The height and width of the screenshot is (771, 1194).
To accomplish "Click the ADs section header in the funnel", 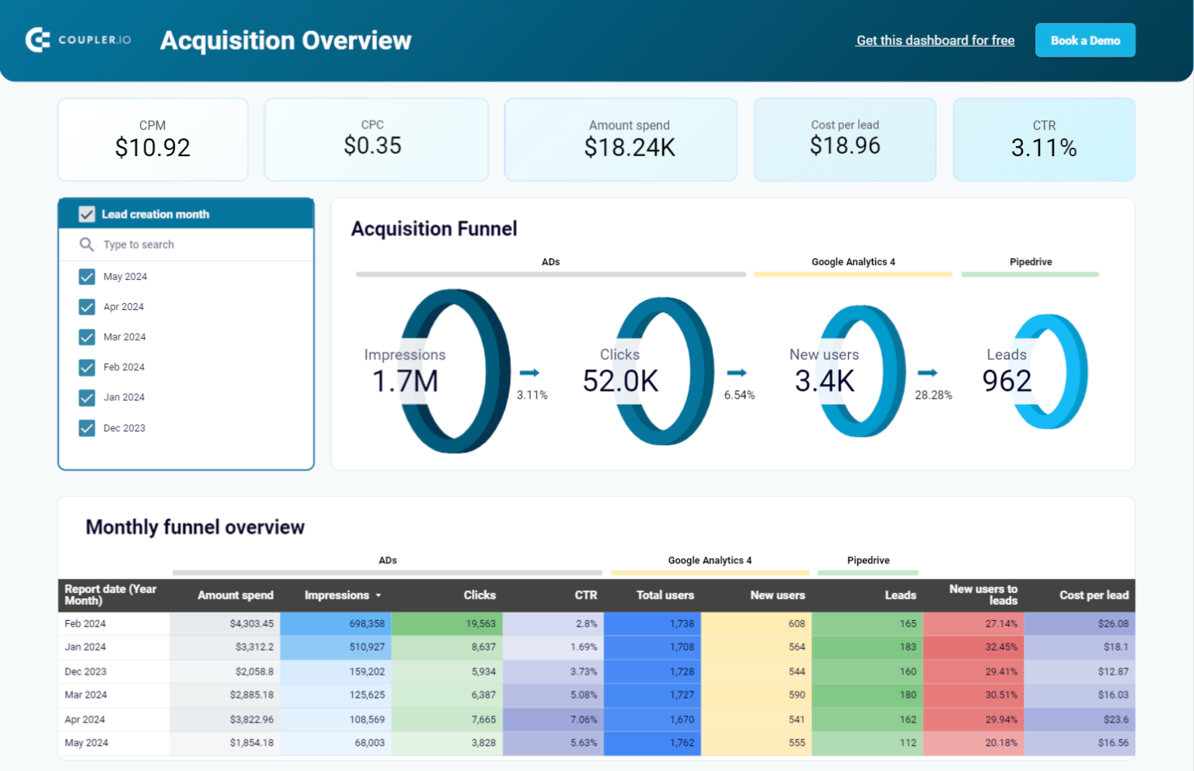I will click(x=550, y=262).
